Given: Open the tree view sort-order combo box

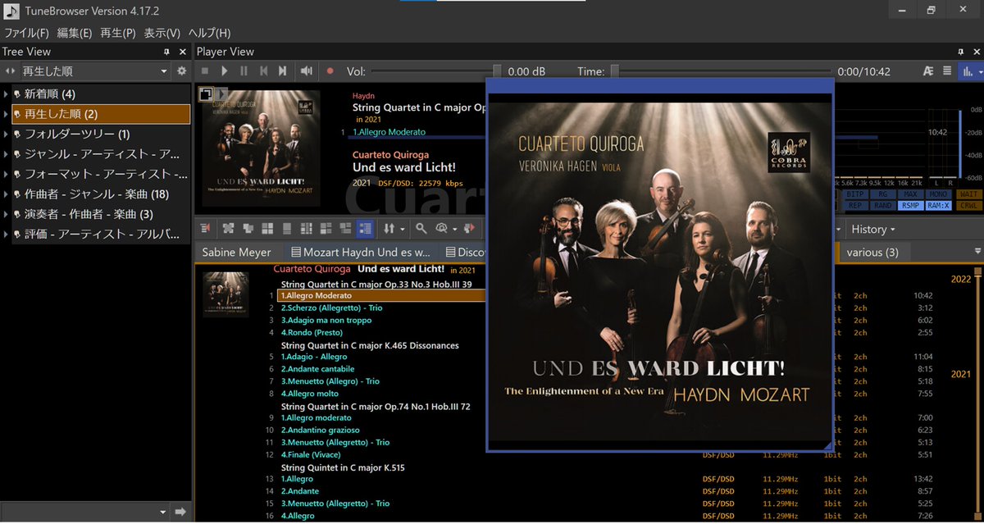Looking at the screenshot, I should [94, 71].
